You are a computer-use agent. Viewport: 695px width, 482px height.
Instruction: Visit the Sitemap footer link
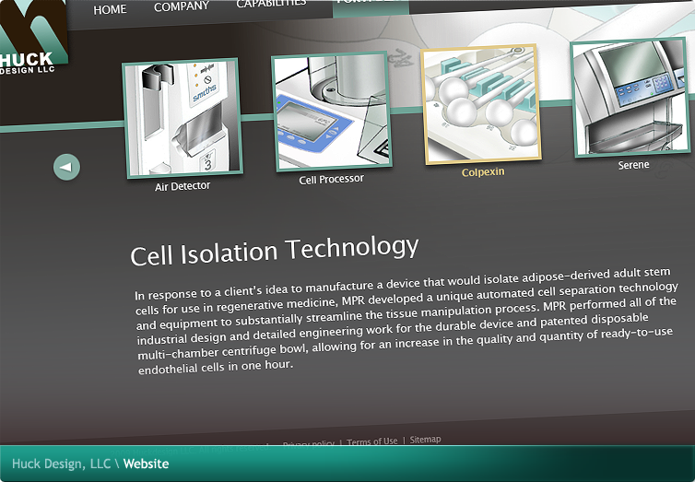click(425, 440)
